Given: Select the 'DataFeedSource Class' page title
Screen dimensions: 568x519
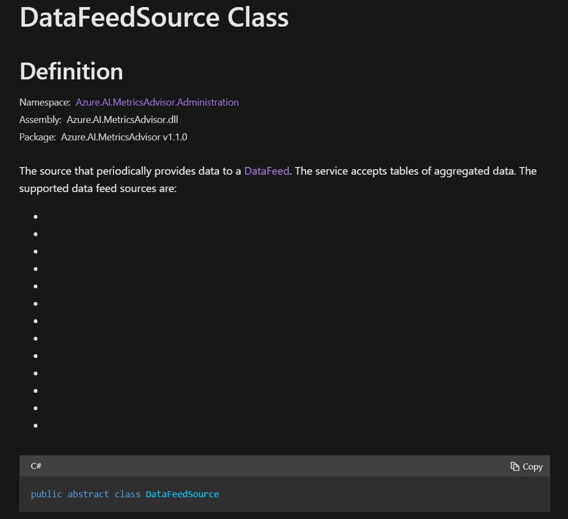Looking at the screenshot, I should coord(154,17).
